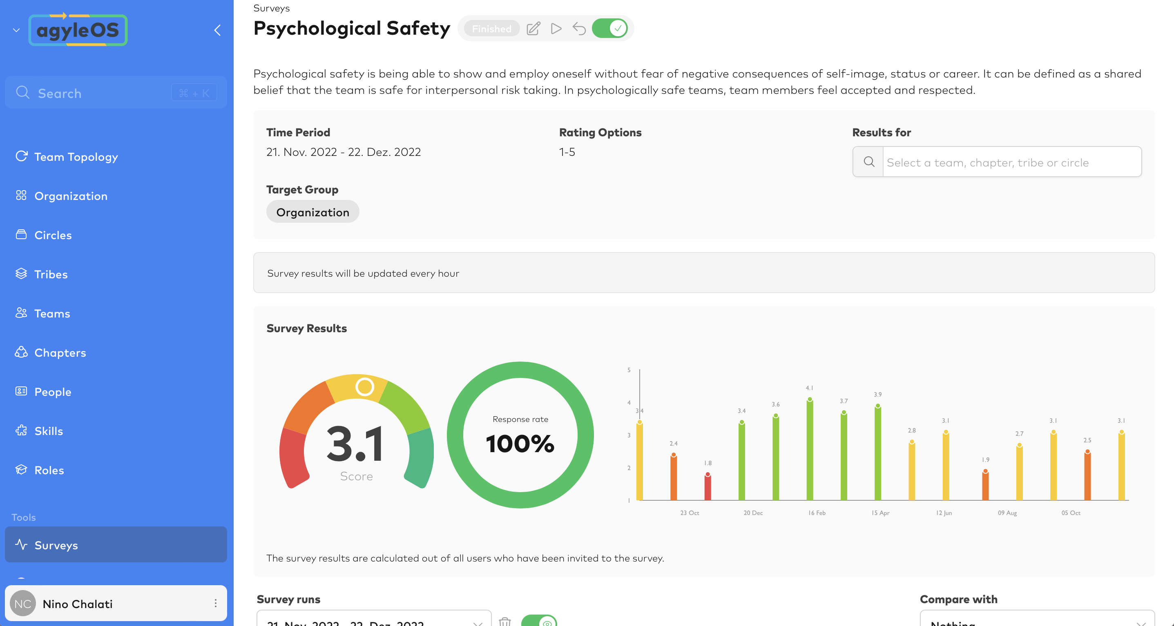Screen dimensions: 1174x626
Task: Click the edit pencil icon beside Finished
Action: point(533,29)
